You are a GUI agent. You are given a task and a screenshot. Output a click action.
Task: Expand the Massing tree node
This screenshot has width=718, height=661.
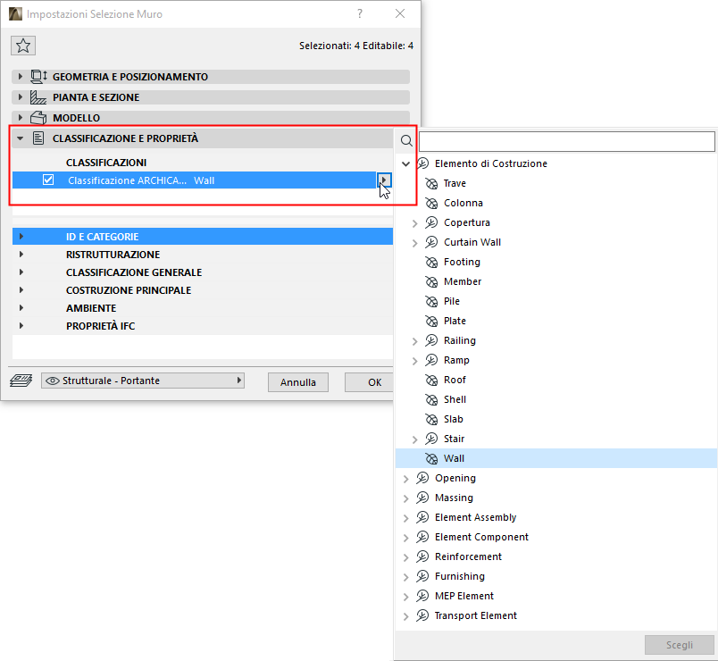(x=405, y=498)
